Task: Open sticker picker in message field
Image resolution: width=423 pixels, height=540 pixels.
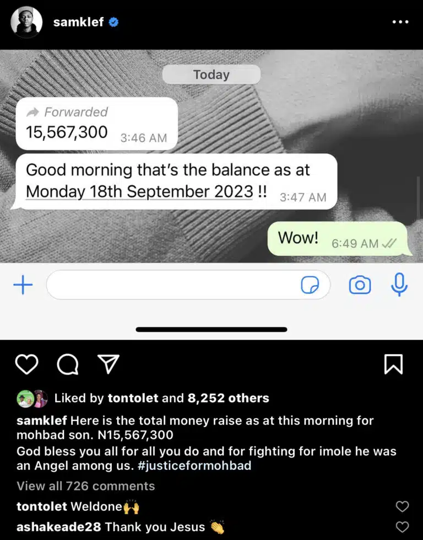Action: (310, 285)
